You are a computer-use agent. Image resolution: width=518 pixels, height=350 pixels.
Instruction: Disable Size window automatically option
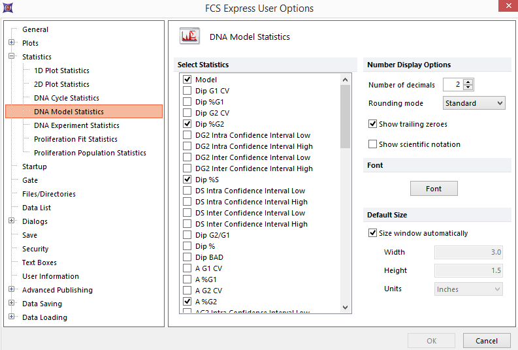[373, 233]
